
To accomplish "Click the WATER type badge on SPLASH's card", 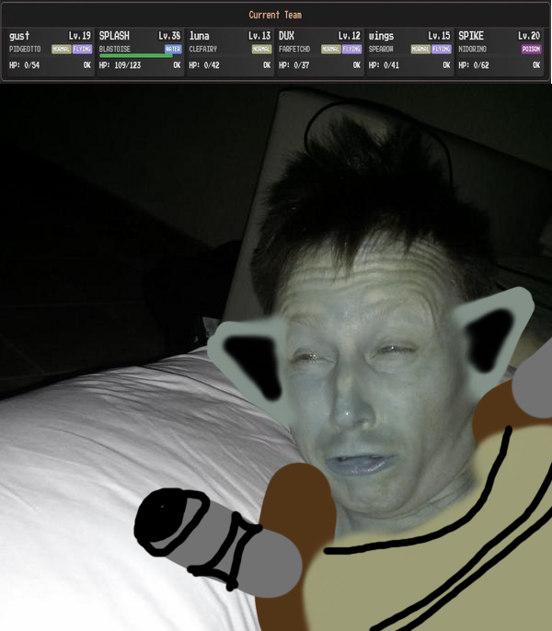I will click(x=173, y=49).
